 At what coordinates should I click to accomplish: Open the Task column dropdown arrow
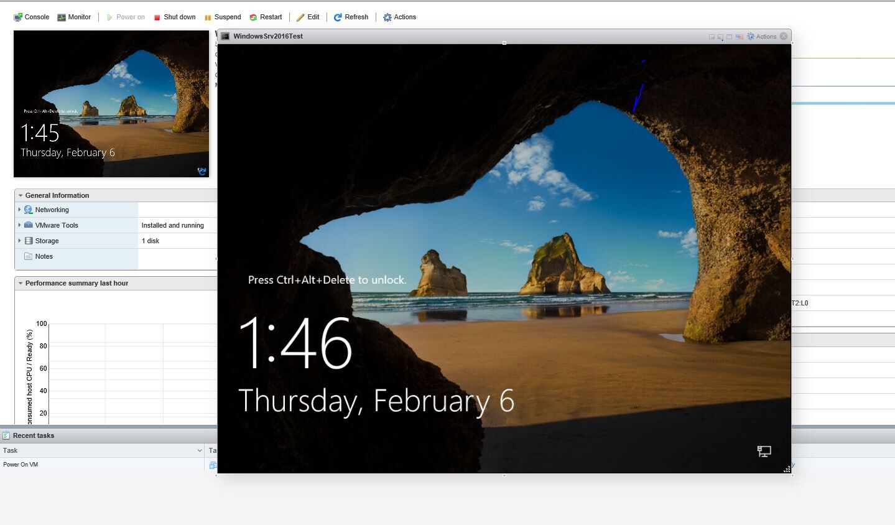(x=200, y=450)
